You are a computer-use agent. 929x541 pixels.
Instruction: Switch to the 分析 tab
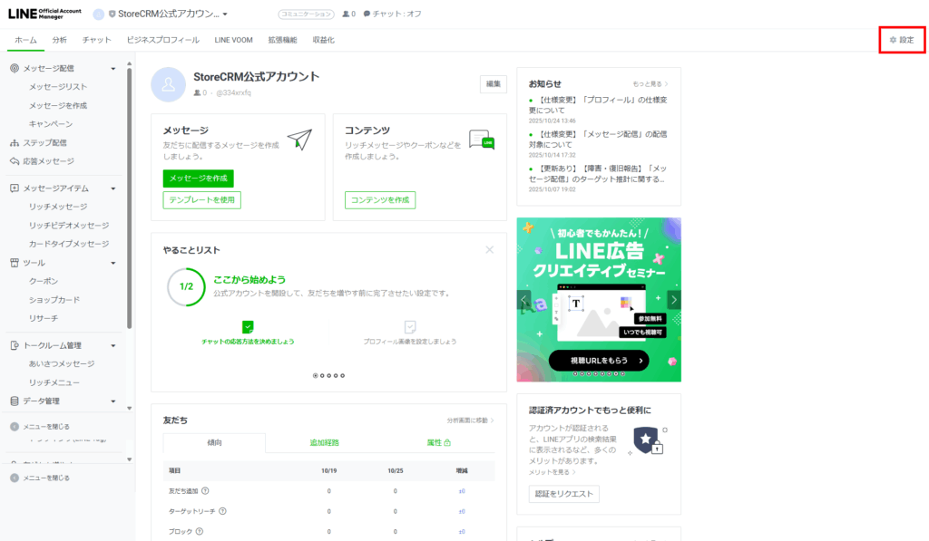tap(59, 40)
